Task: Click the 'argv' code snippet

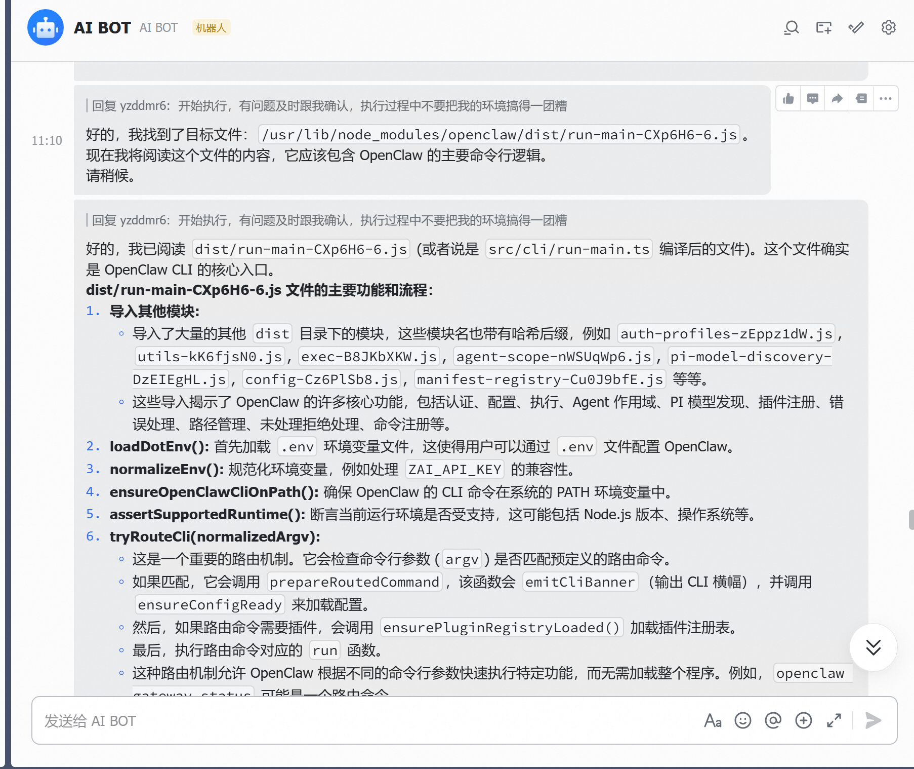Action: coord(462,559)
